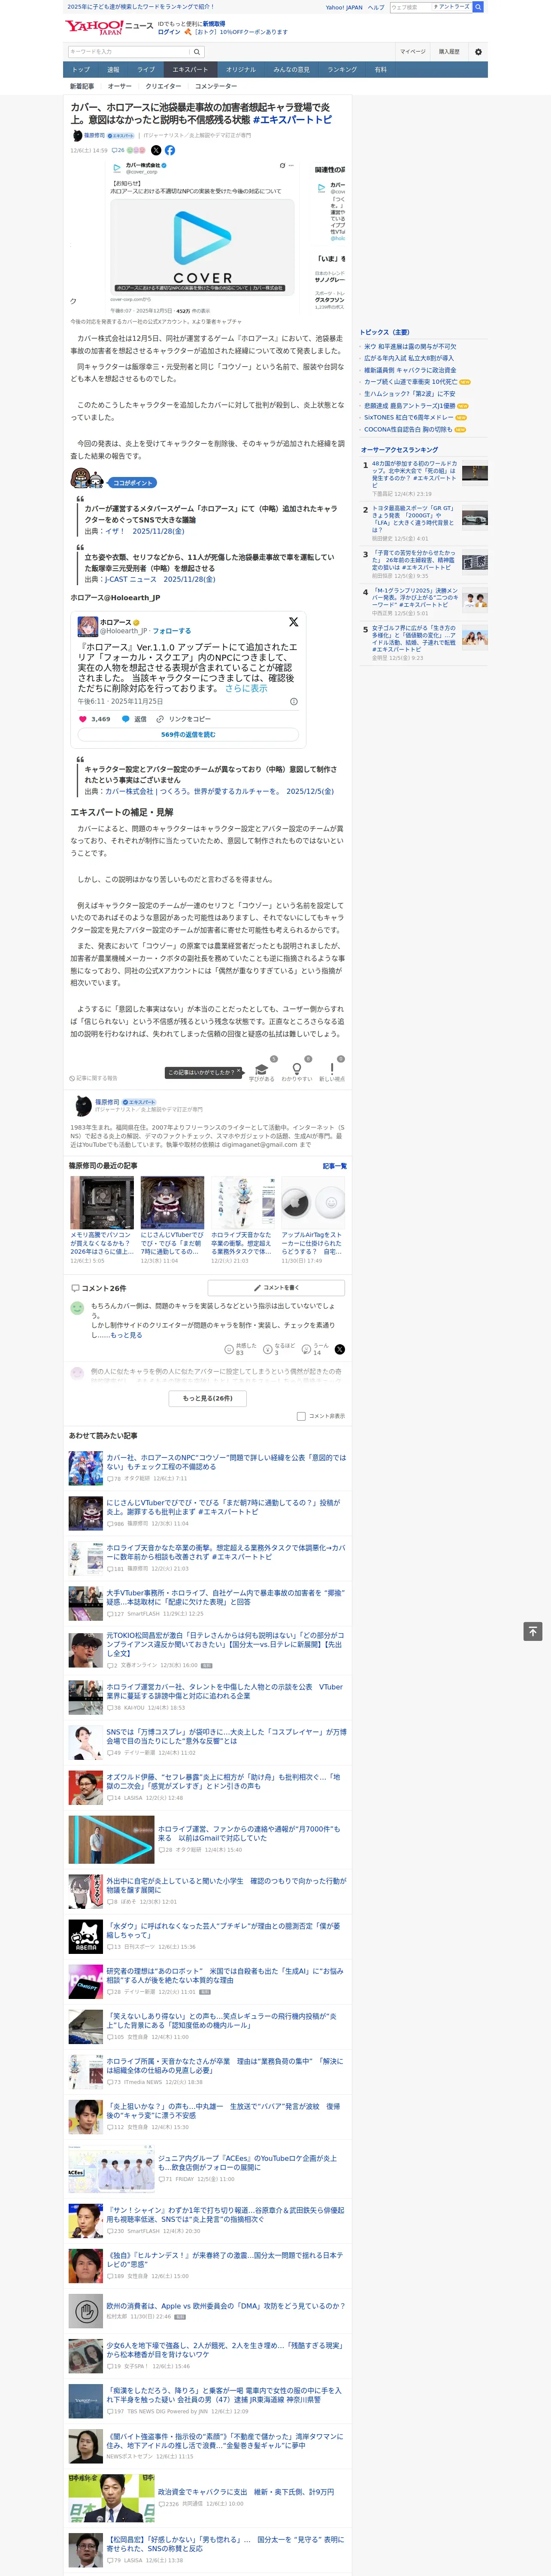Screen dimensions: 551x2576
Task: Follow Holoearth via フォローする link
Action: [x=172, y=632]
